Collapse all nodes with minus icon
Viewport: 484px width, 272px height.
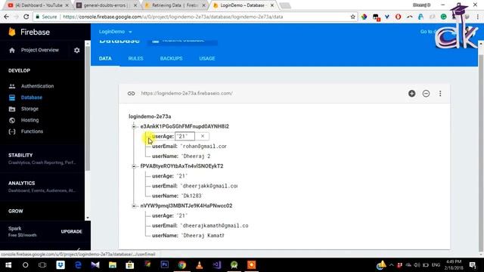coord(426,94)
